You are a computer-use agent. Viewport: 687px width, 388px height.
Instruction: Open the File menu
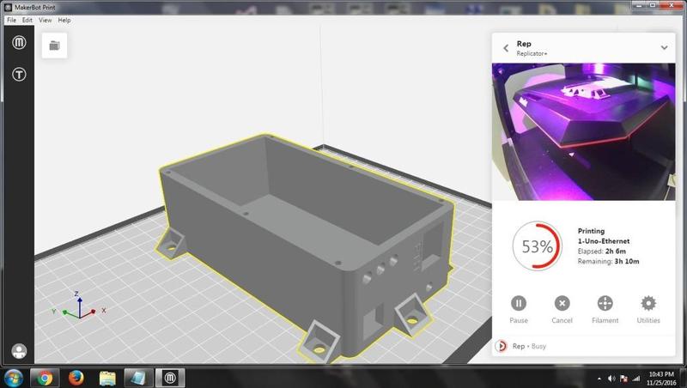(11, 20)
